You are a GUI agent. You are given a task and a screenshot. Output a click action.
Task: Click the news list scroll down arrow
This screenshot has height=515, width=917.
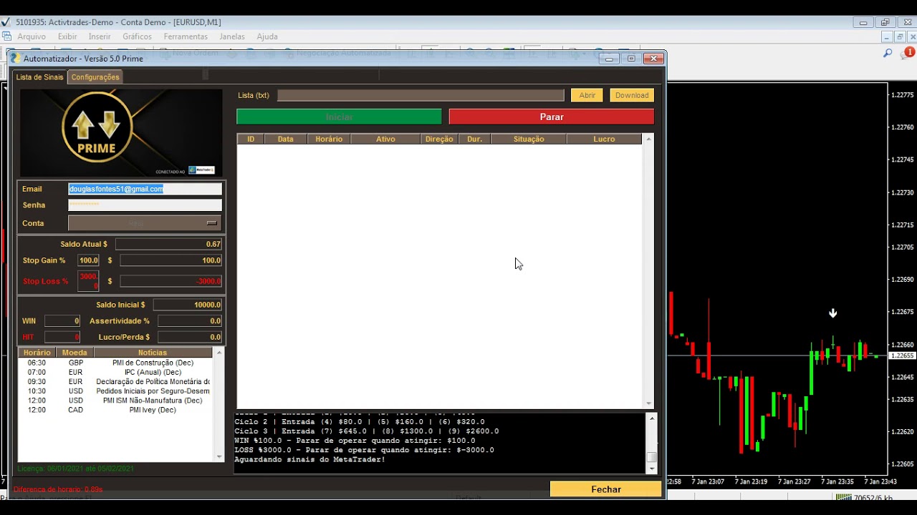[x=219, y=456]
